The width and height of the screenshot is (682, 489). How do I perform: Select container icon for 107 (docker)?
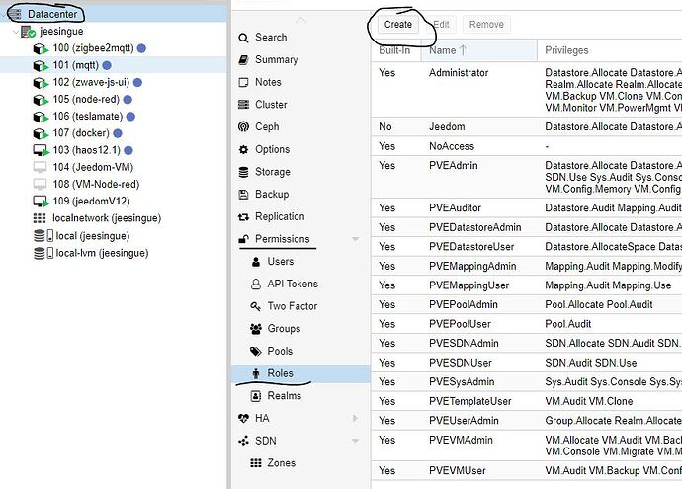pyautogui.click(x=41, y=133)
